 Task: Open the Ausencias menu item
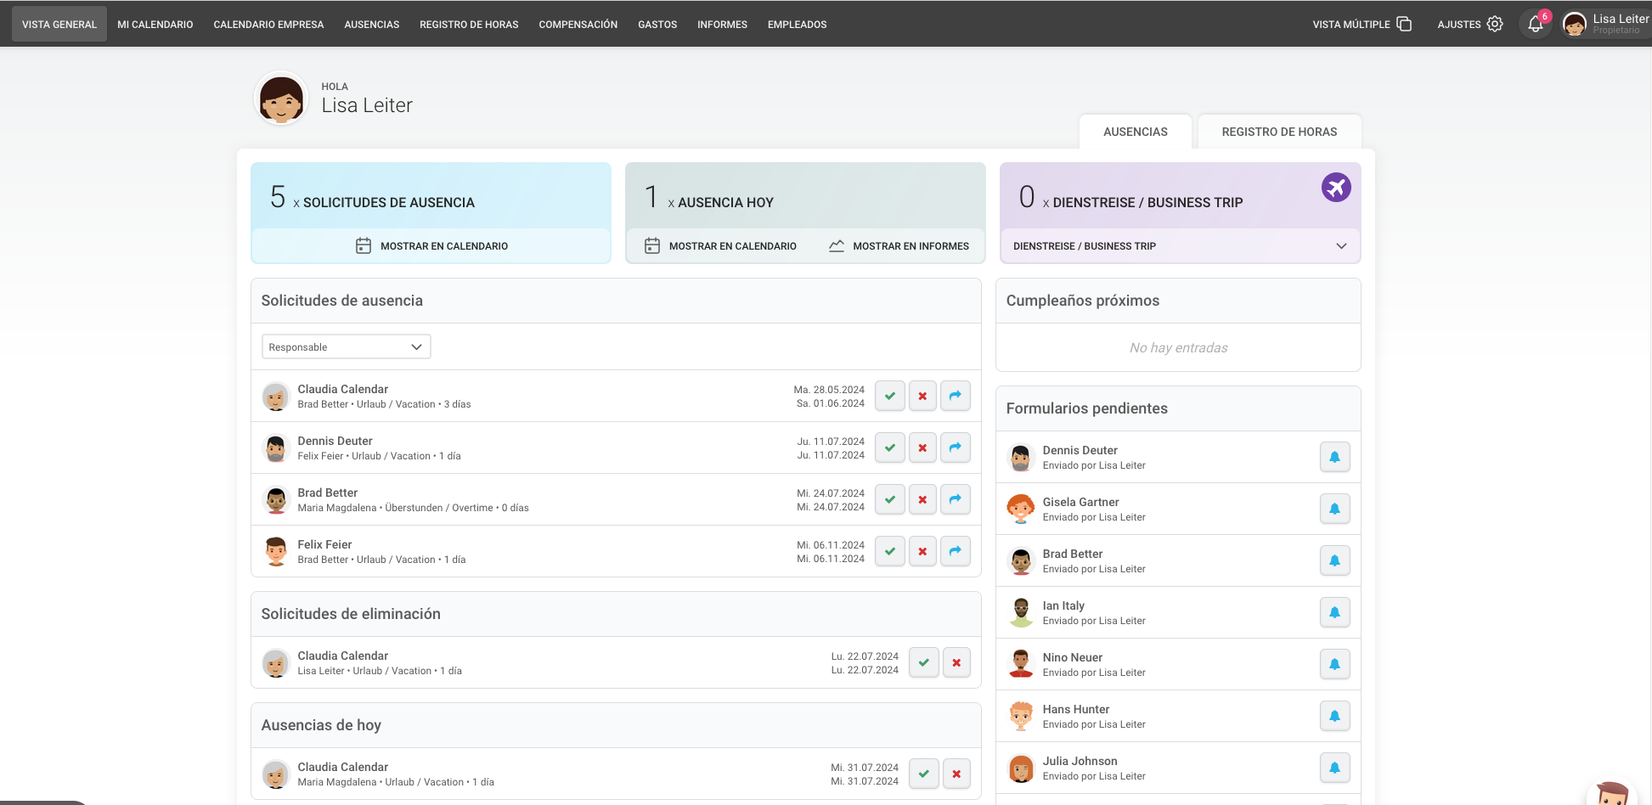click(x=372, y=24)
